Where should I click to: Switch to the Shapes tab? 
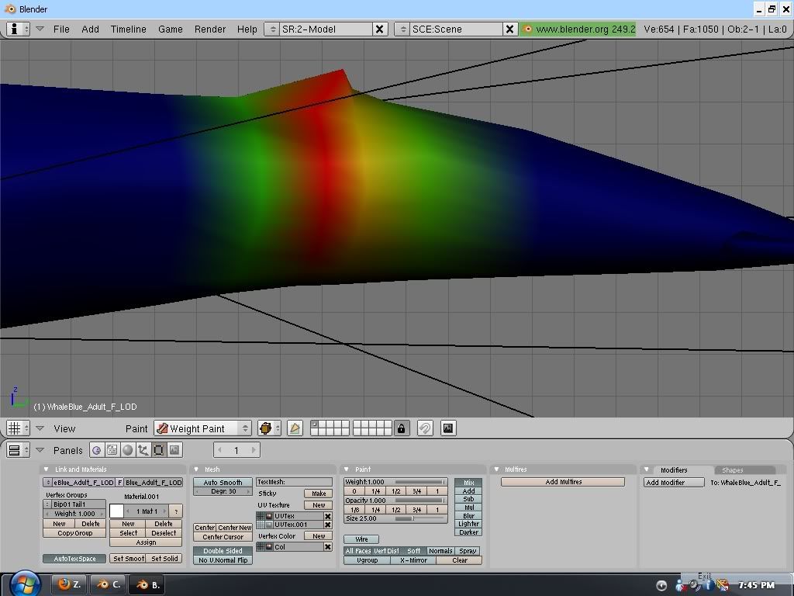pos(732,470)
